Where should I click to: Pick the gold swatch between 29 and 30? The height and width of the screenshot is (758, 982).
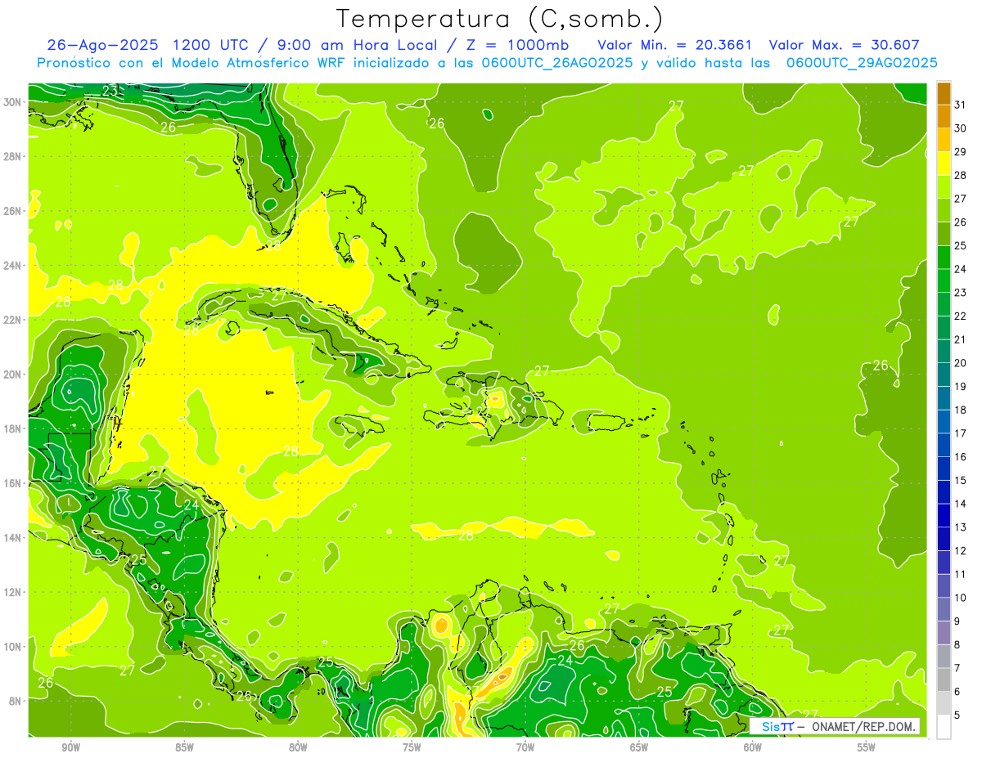pos(944,140)
